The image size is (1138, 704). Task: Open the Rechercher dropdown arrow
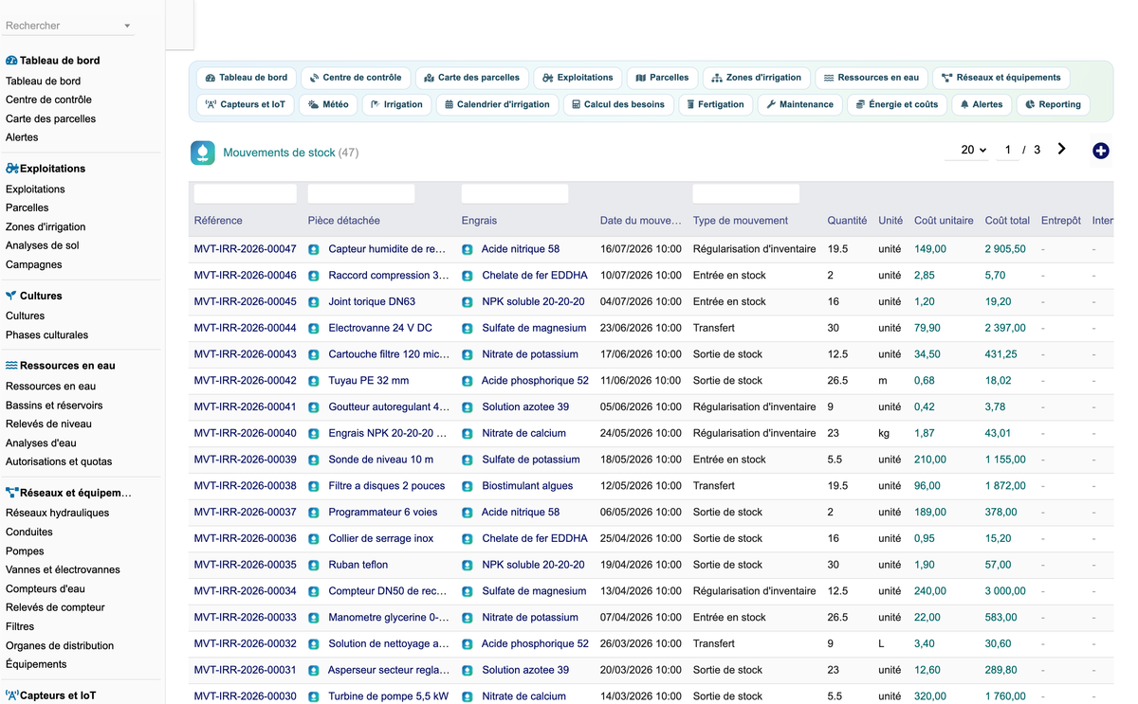127,27
